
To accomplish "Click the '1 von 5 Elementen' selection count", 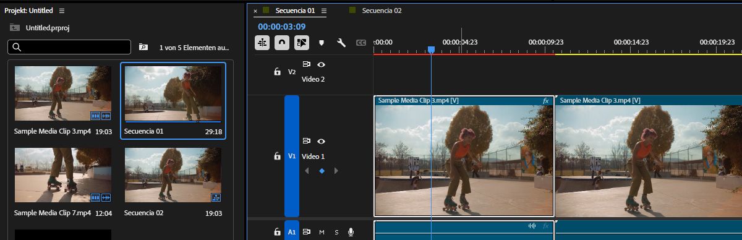I will [194, 47].
